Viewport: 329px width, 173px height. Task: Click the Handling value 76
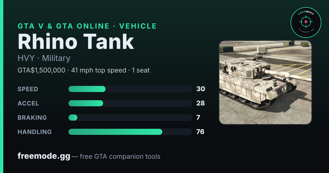point(200,132)
